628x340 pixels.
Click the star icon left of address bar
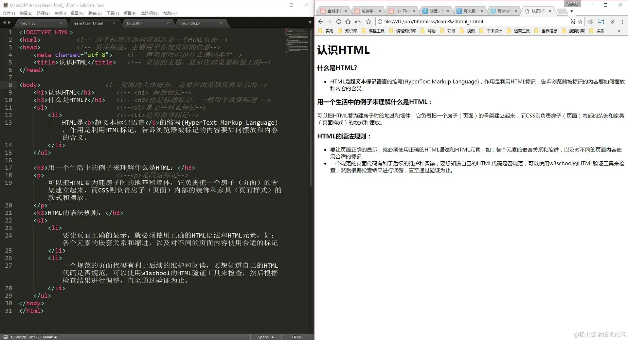coord(368,22)
